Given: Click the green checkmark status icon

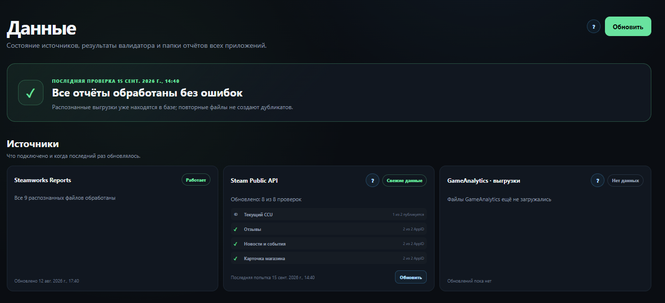Looking at the screenshot, I should coord(31,93).
